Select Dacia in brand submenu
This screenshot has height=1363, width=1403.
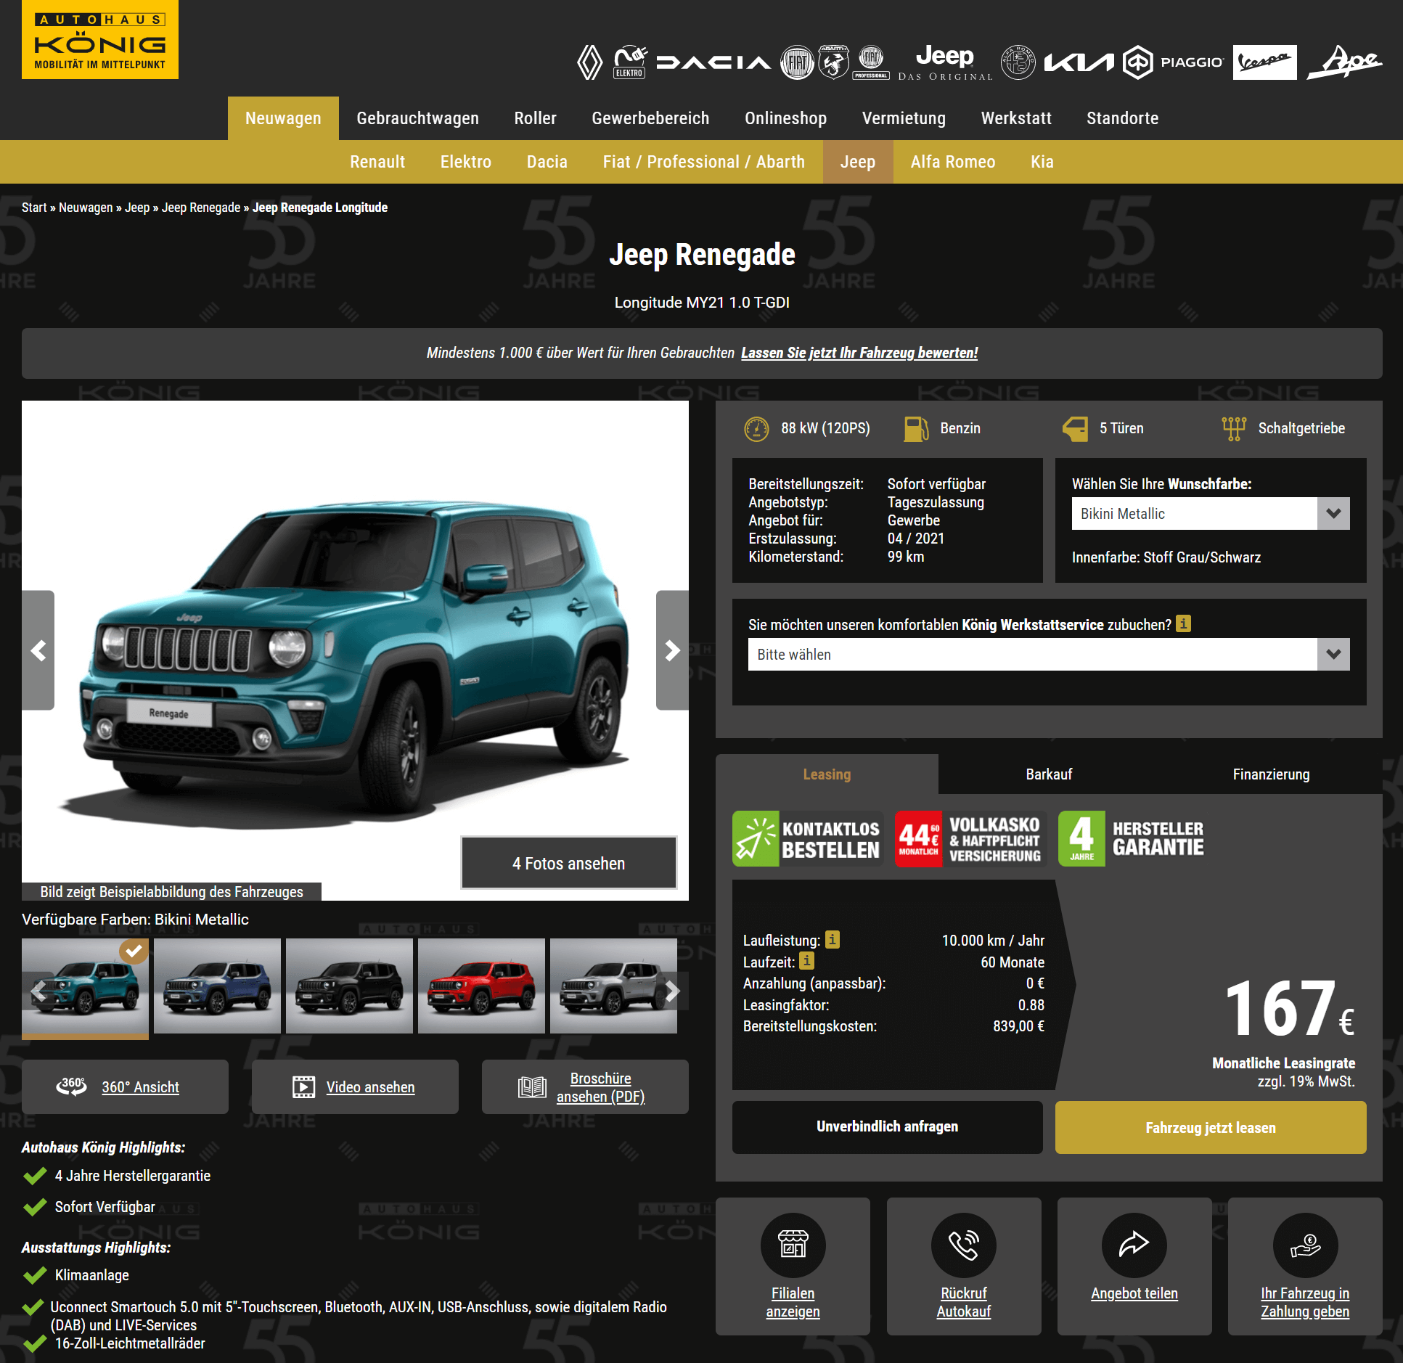pyautogui.click(x=547, y=162)
